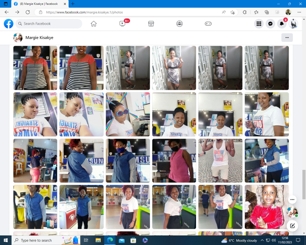Image resolution: width=306 pixels, height=245 pixels.
Task: Open Facebook Groups icon
Action: (x=179, y=24)
